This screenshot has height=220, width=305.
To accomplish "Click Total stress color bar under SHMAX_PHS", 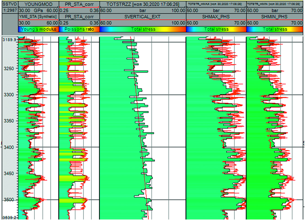I will click(216, 29).
